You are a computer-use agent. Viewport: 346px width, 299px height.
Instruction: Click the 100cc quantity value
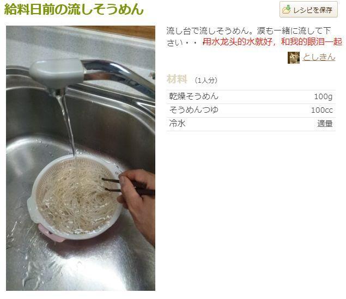(321, 110)
